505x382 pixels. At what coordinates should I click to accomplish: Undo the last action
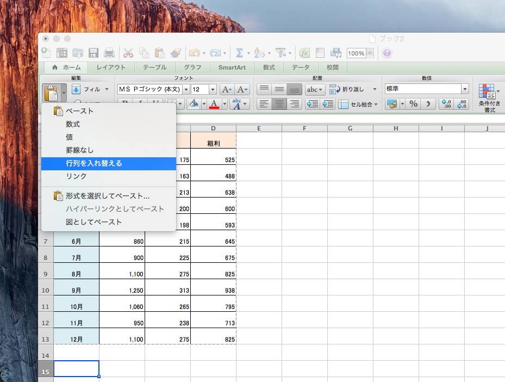[x=195, y=53]
